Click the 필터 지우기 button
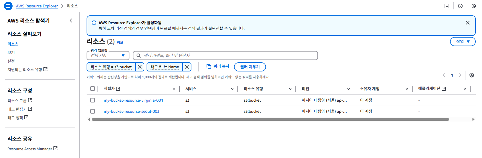The width and height of the screenshot is (482, 158). click(250, 67)
